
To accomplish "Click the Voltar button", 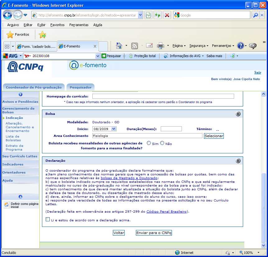I will pos(119,233).
